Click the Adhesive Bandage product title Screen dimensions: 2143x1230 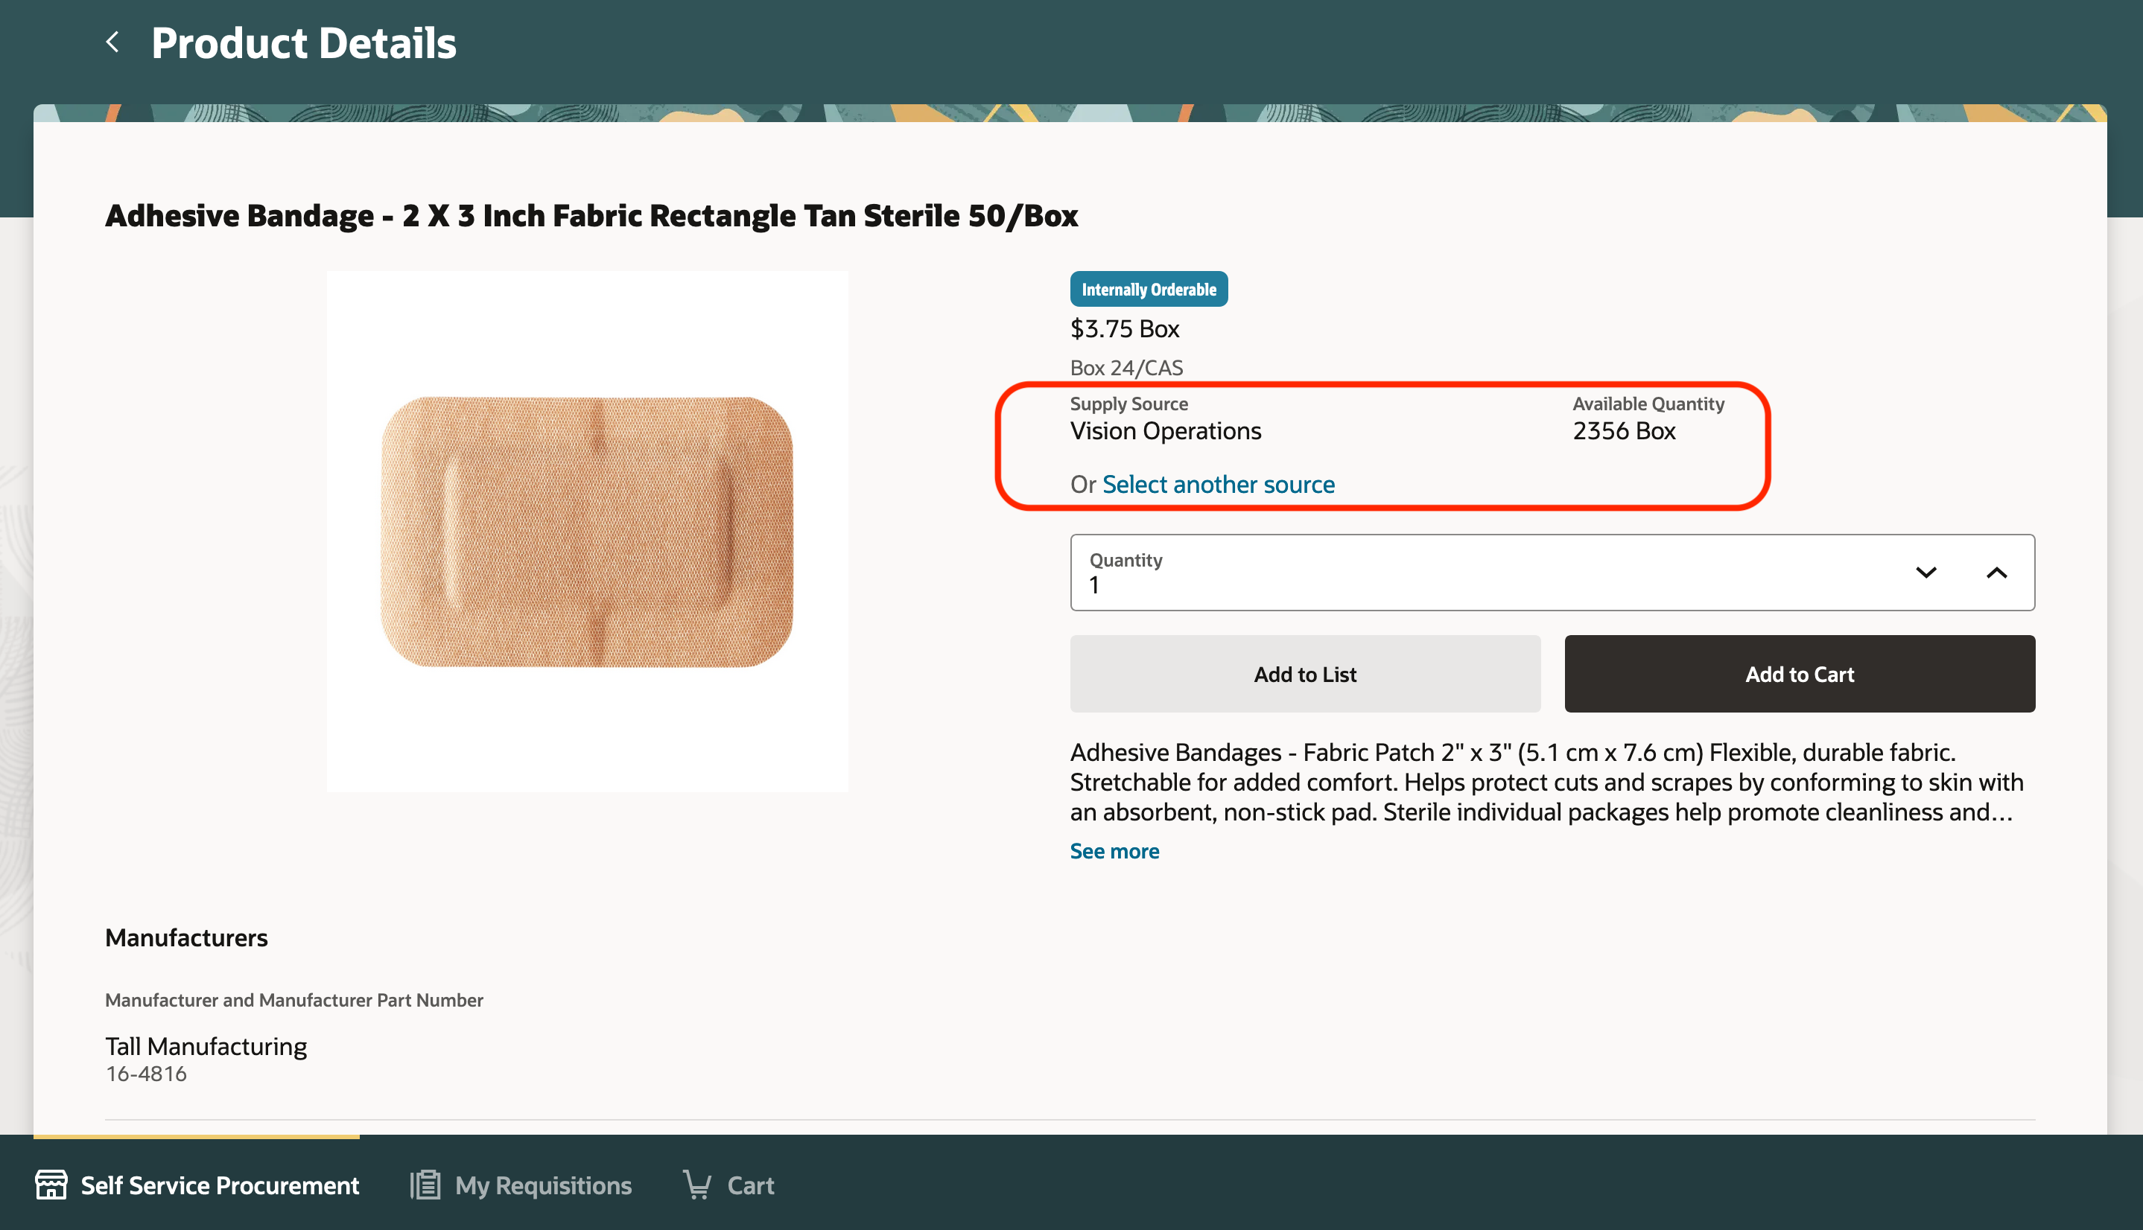(591, 215)
